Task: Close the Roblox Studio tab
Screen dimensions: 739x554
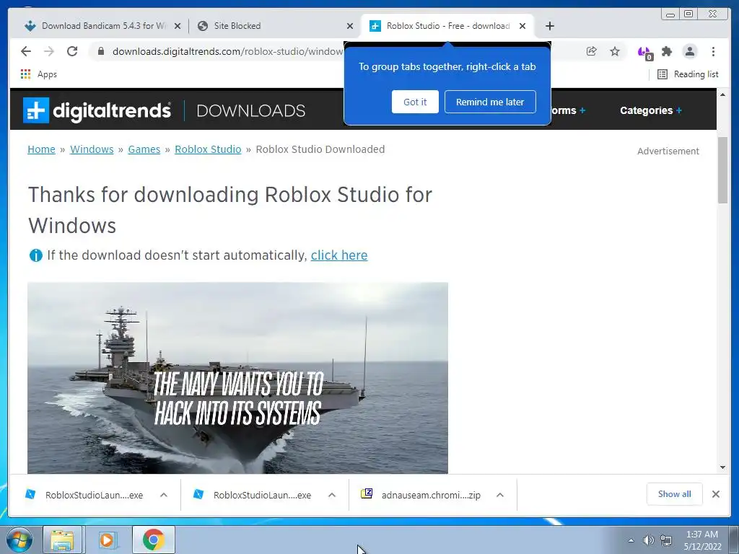Action: point(522,26)
